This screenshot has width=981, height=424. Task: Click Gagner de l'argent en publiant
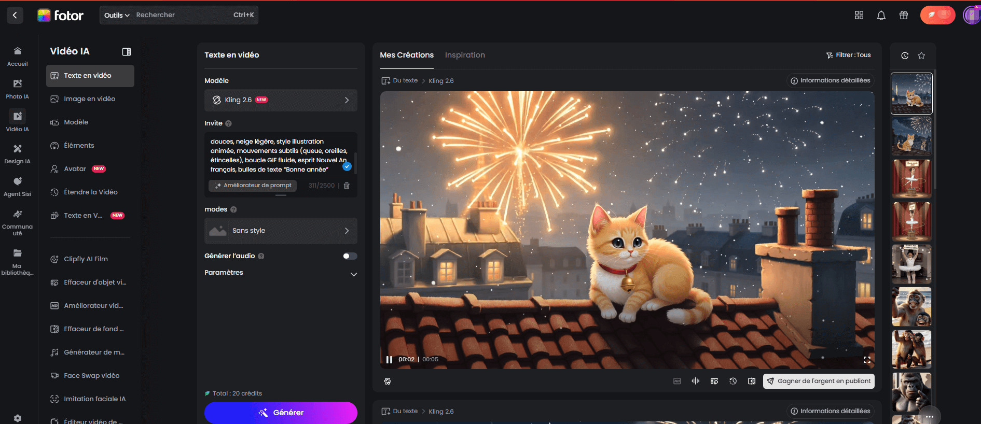coord(819,381)
